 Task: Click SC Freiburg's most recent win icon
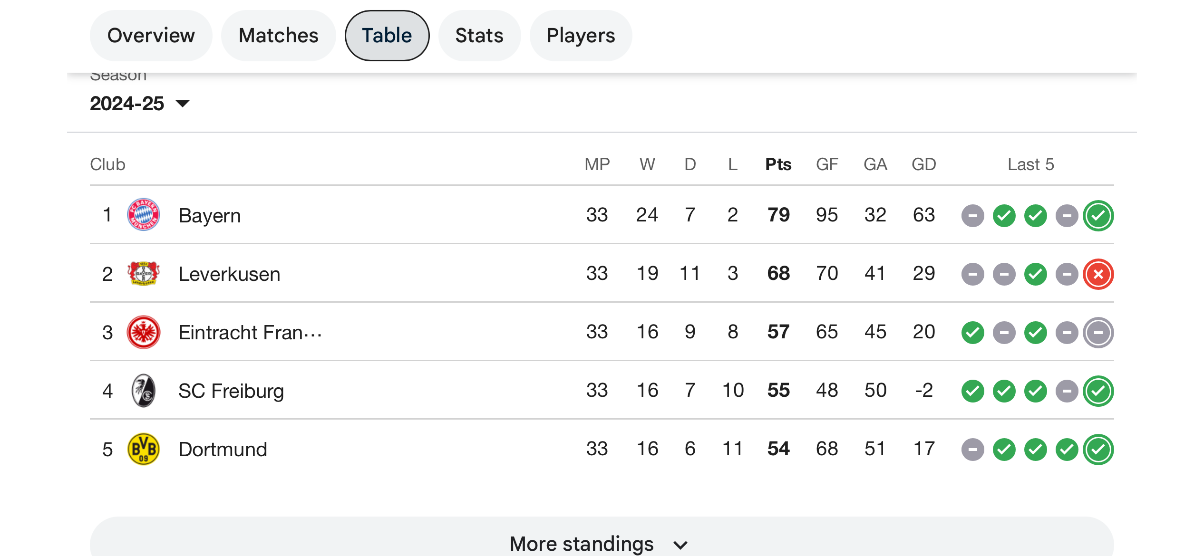1098,391
